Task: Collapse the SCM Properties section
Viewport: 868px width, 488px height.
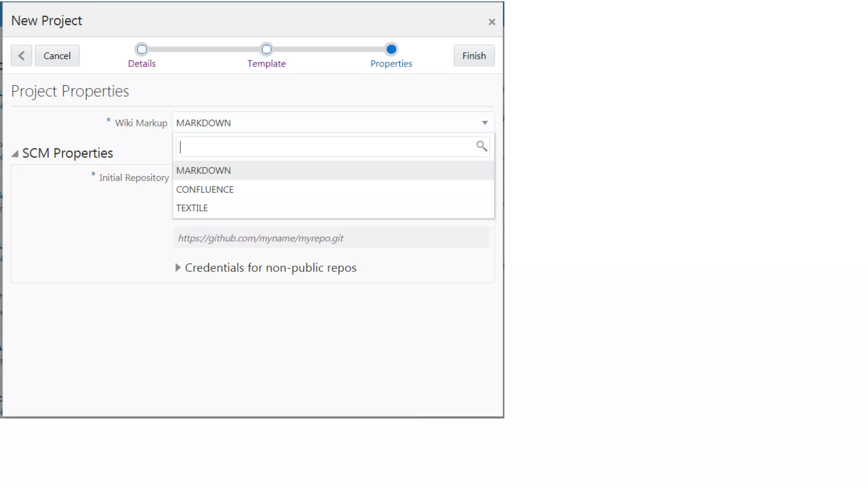Action: [x=15, y=153]
